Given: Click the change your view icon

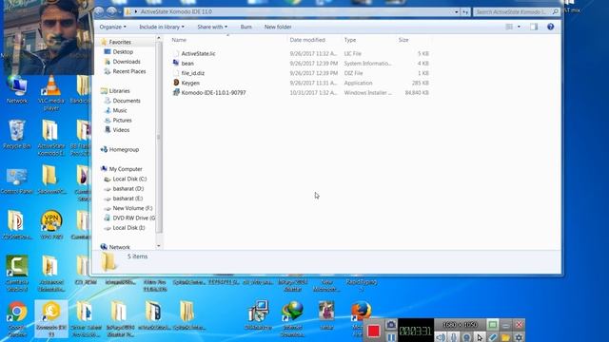Looking at the screenshot, I should (x=509, y=27).
